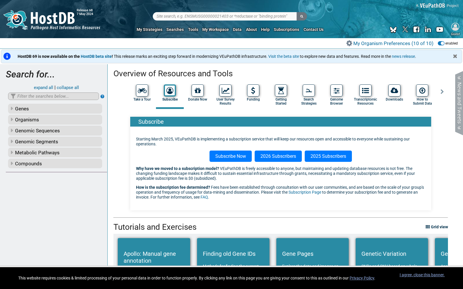Show next resources with right chevron
The height and width of the screenshot is (289, 463).
tap(442, 92)
